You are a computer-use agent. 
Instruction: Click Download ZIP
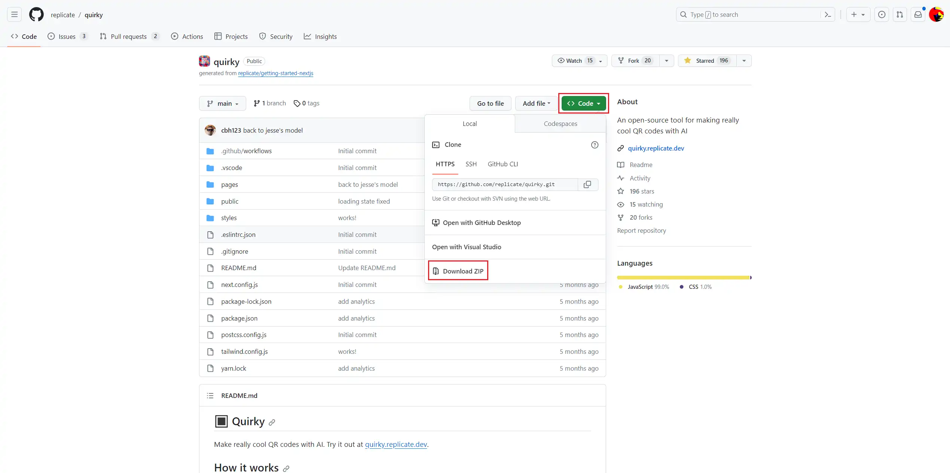458,271
